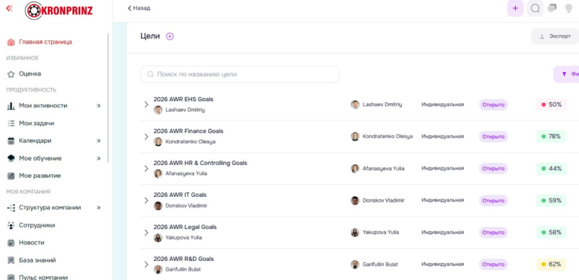Expand the 2026 AWR HR & Controlling Goals row
The image size is (579, 280).
(x=146, y=169)
